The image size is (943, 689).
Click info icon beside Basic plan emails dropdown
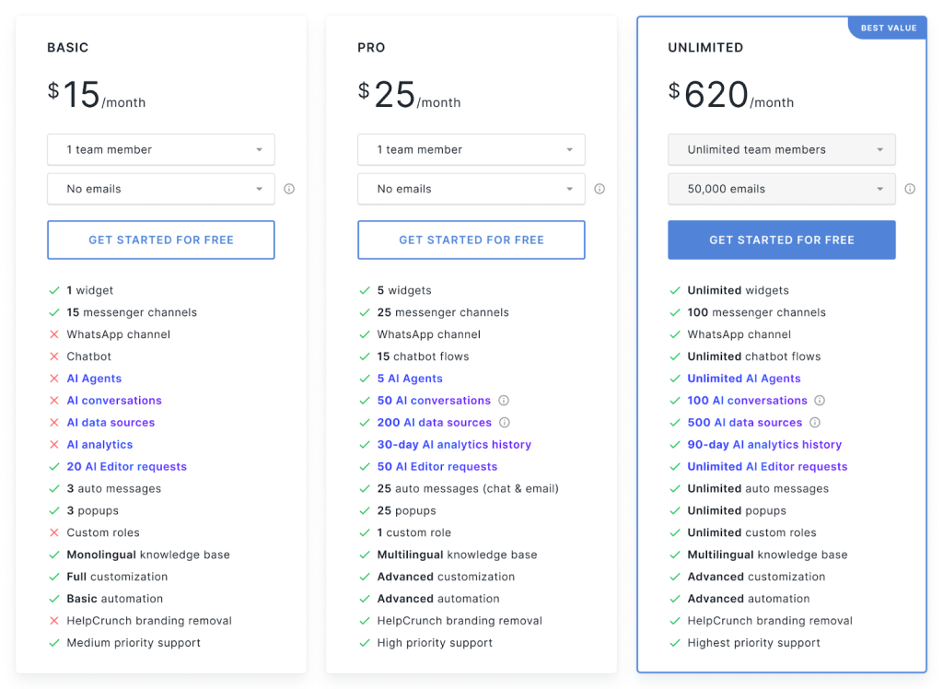pyautogui.click(x=289, y=189)
